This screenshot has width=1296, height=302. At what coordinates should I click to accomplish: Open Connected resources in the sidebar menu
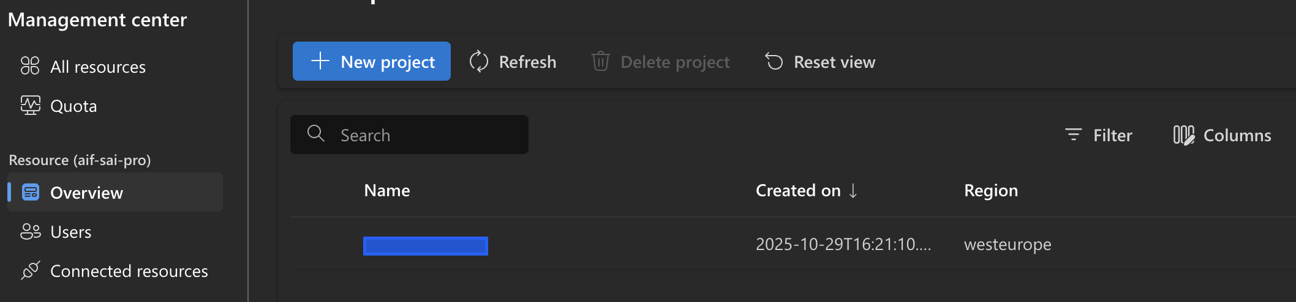tap(129, 271)
